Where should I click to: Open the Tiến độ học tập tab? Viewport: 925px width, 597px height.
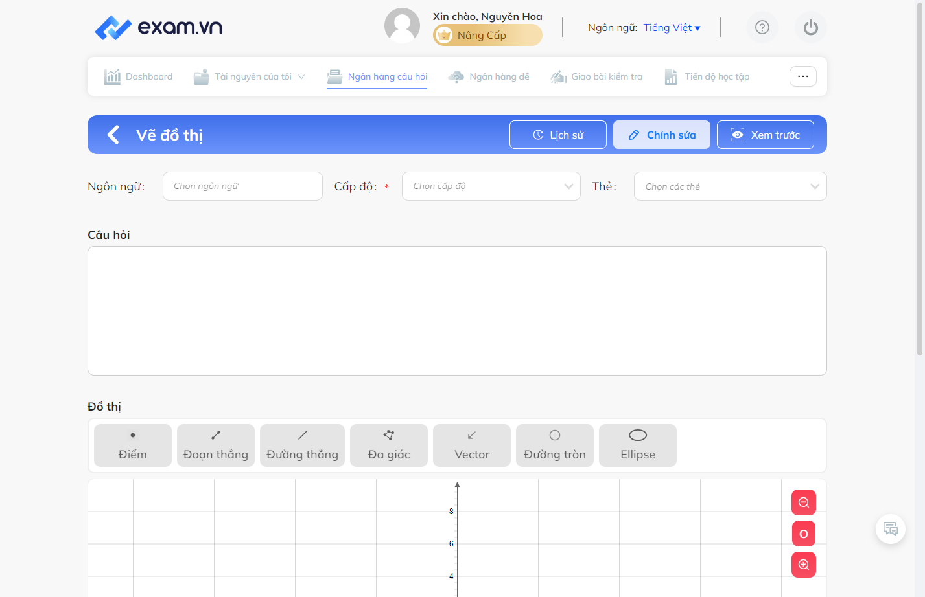(707, 76)
